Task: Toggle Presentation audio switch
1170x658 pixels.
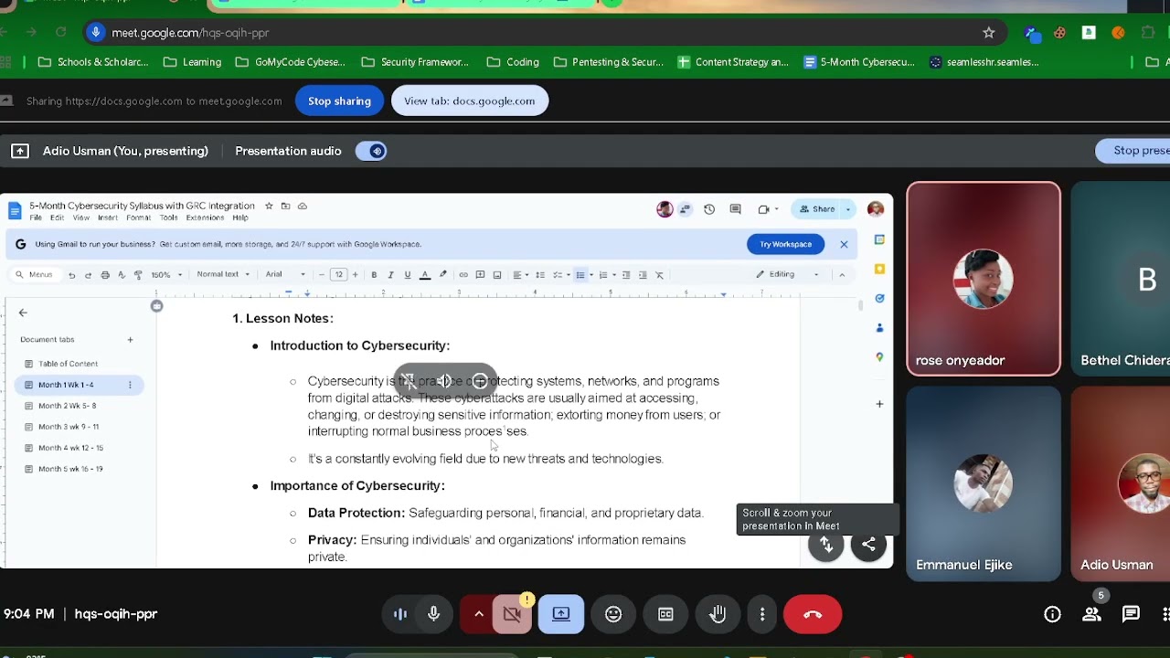Action: (371, 151)
